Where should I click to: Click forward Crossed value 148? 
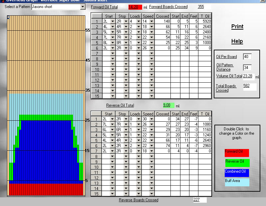tap(162, 21)
